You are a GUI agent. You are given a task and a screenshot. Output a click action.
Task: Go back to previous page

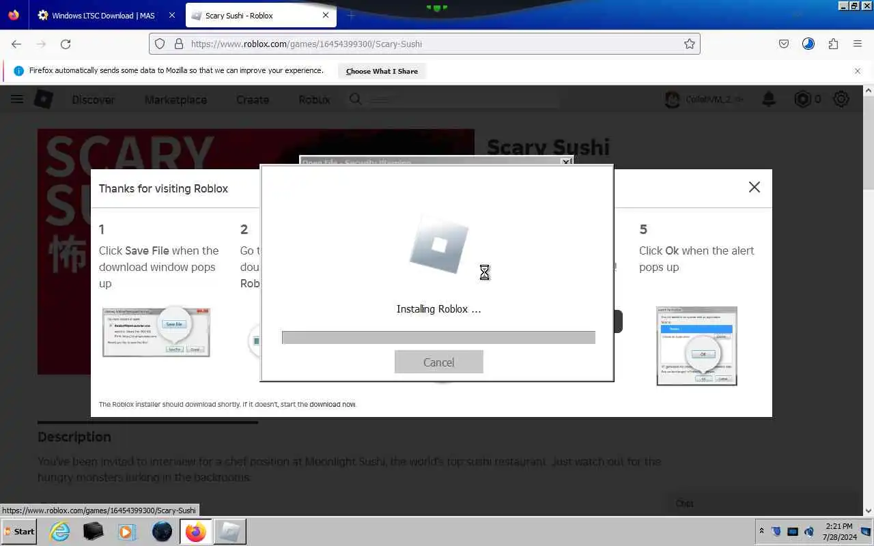[16, 44]
